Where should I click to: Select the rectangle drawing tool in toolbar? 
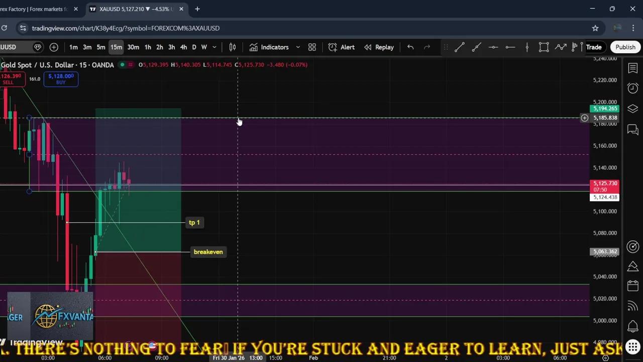[x=544, y=47]
